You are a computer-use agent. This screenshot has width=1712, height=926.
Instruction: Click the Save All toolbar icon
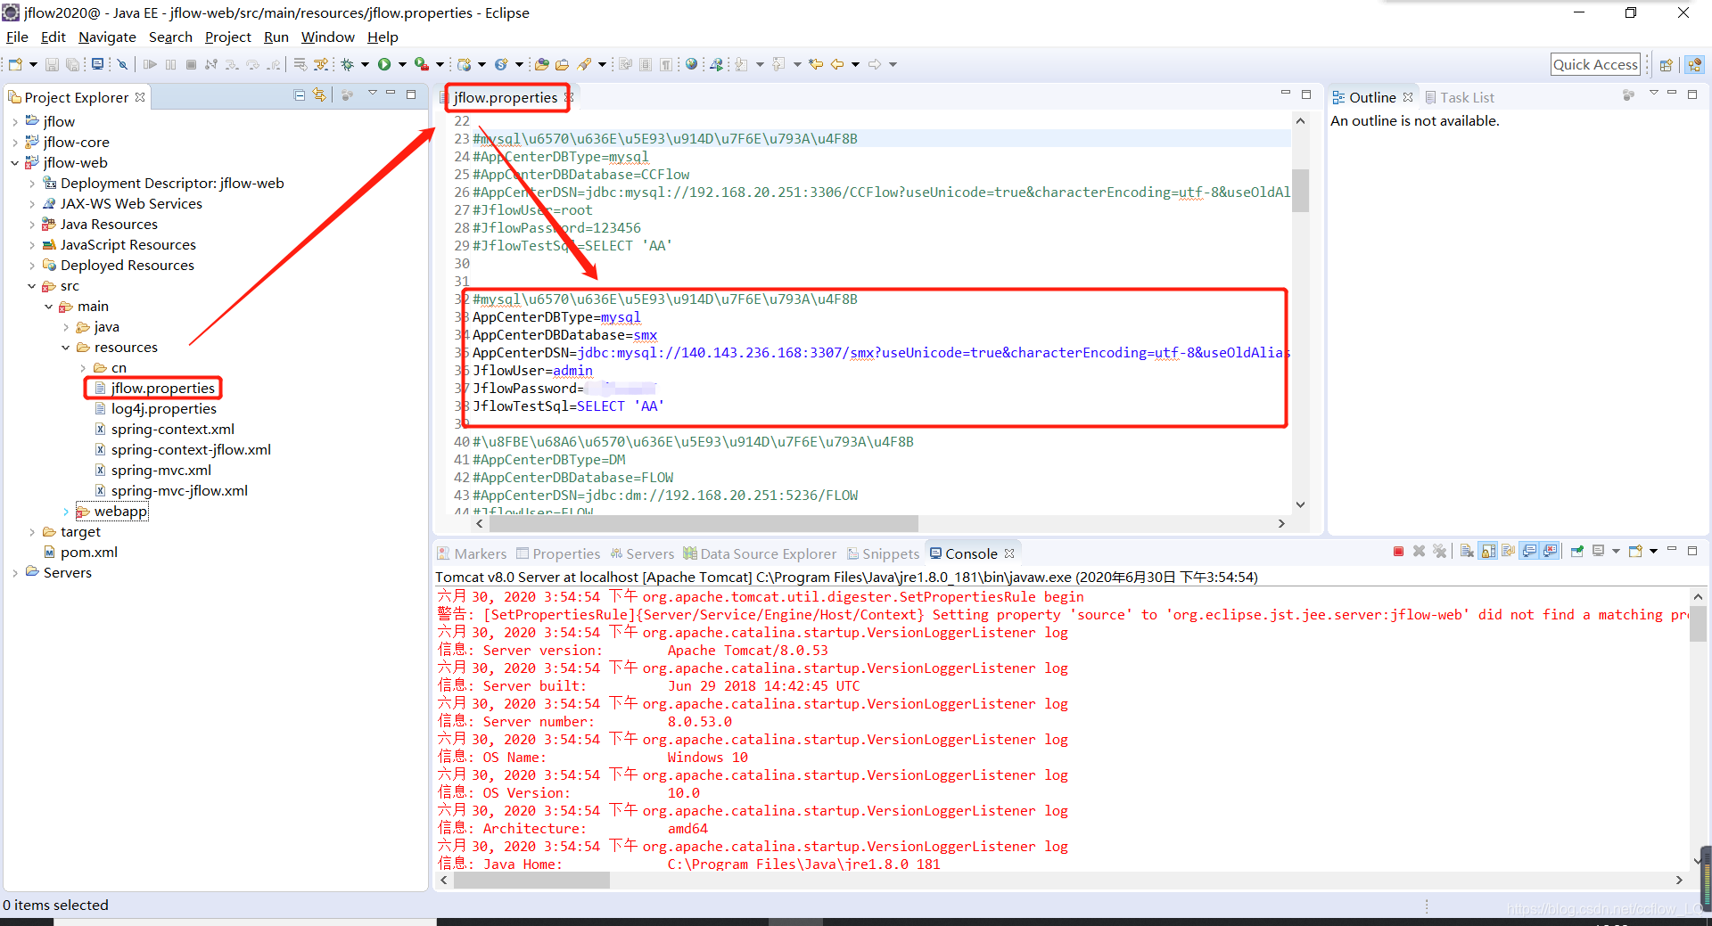coord(72,64)
